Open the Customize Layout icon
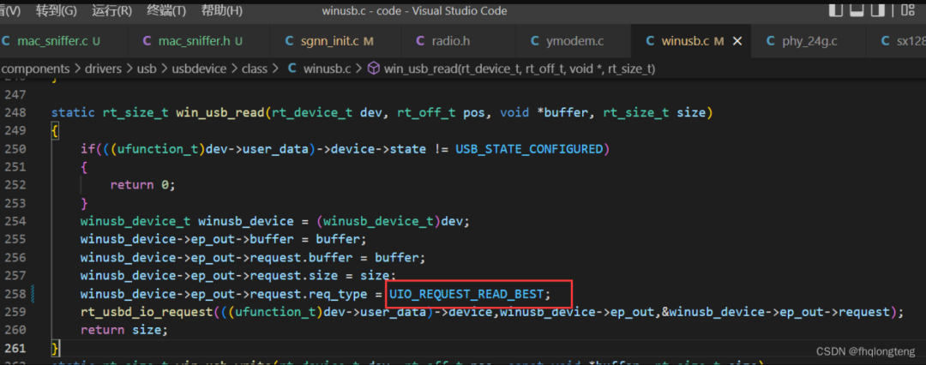Screen dimensions: 926x365 click(910, 9)
